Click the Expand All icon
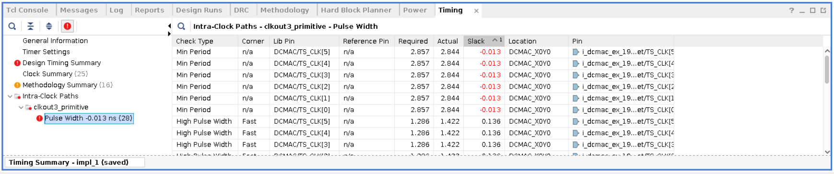The width and height of the screenshot is (834, 174). (x=49, y=26)
